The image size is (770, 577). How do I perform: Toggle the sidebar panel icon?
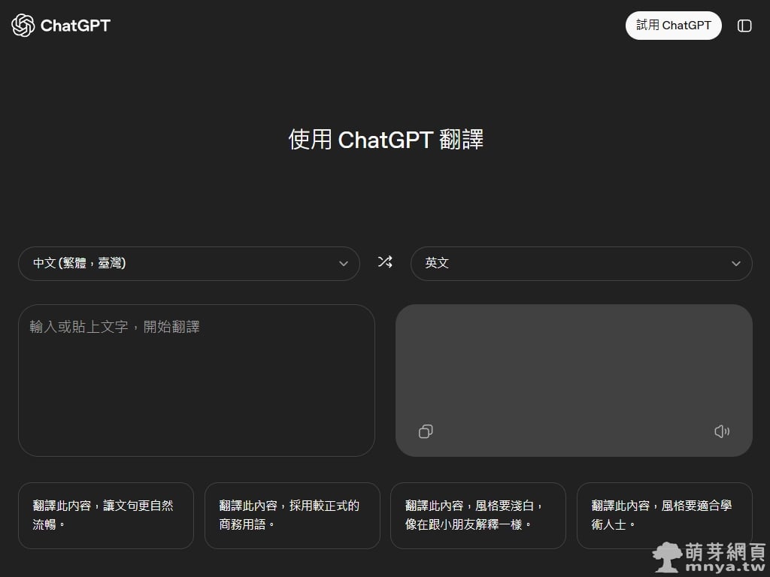click(x=744, y=26)
